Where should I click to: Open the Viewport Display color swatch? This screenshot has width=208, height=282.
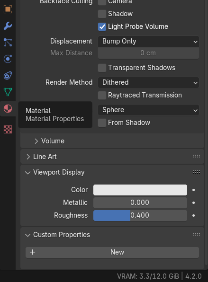140,190
